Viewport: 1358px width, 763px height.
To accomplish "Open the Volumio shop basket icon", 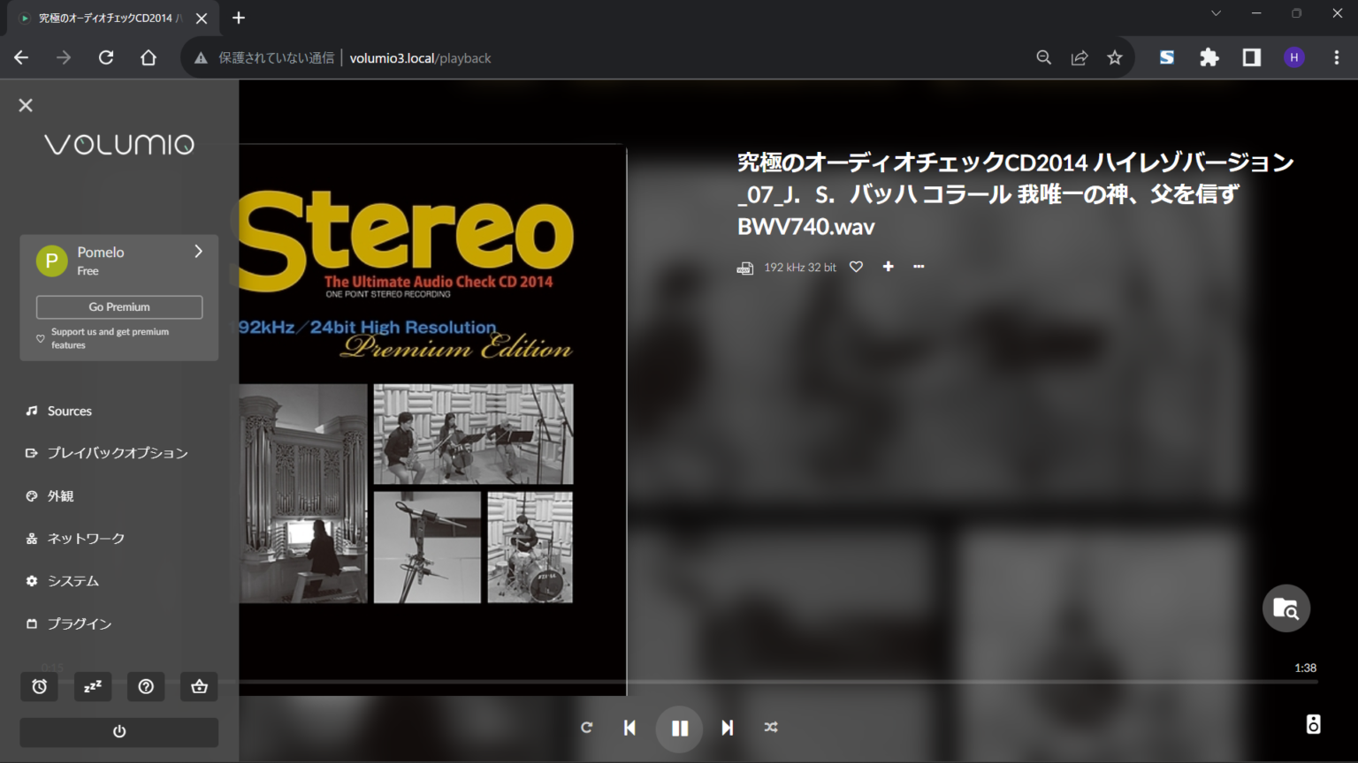I will tap(198, 686).
